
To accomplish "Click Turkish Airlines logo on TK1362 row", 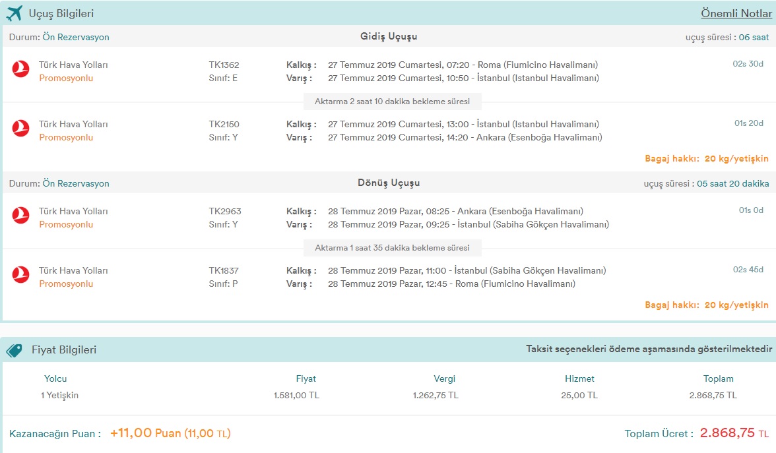I will [21, 69].
